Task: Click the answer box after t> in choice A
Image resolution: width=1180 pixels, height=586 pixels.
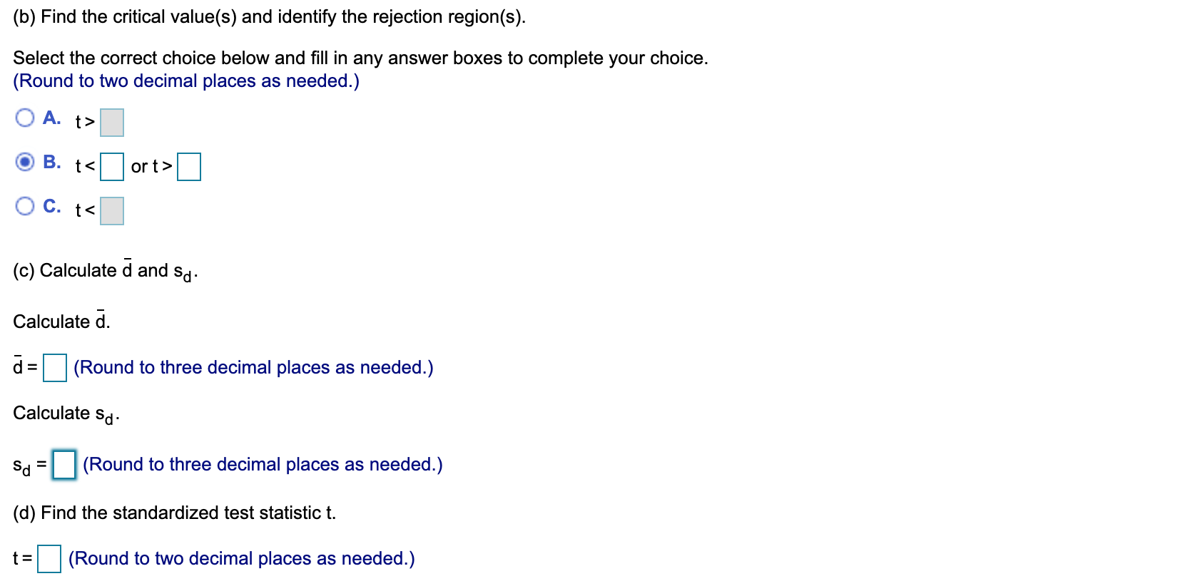Action: 113,122
